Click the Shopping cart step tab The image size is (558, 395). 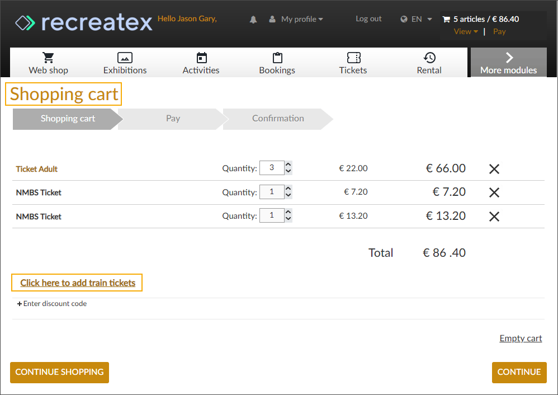click(x=68, y=118)
